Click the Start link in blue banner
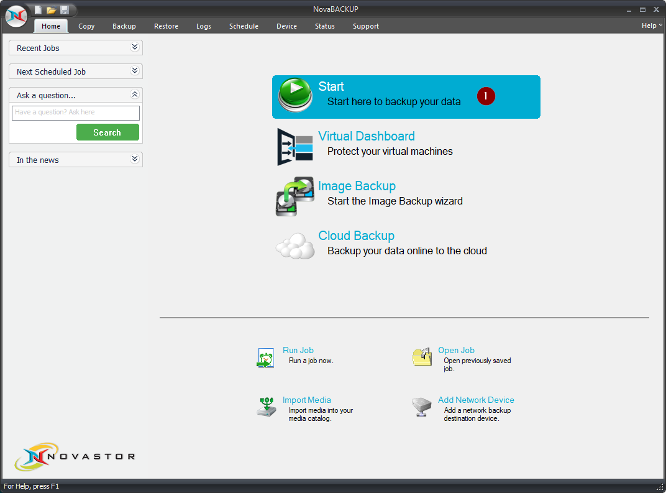Viewport: 666px width, 493px height. (x=331, y=86)
